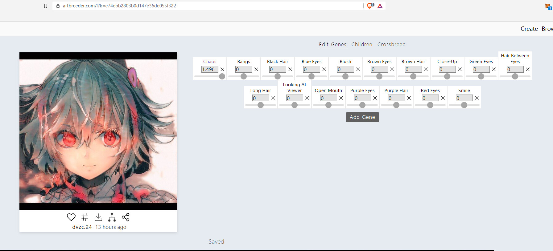Click the Blue Eyes slider handle
Viewport: 553px width, 251px height.
tap(312, 76)
